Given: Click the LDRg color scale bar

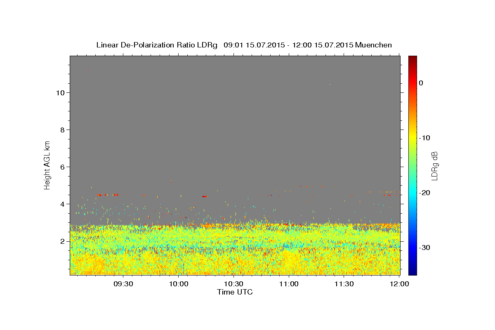Looking at the screenshot, I should tap(412, 165).
